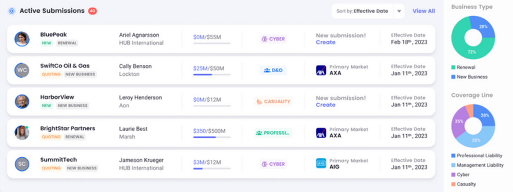Click the WC avatar for SwiftCo
This screenshot has height=192, width=513.
click(22, 70)
